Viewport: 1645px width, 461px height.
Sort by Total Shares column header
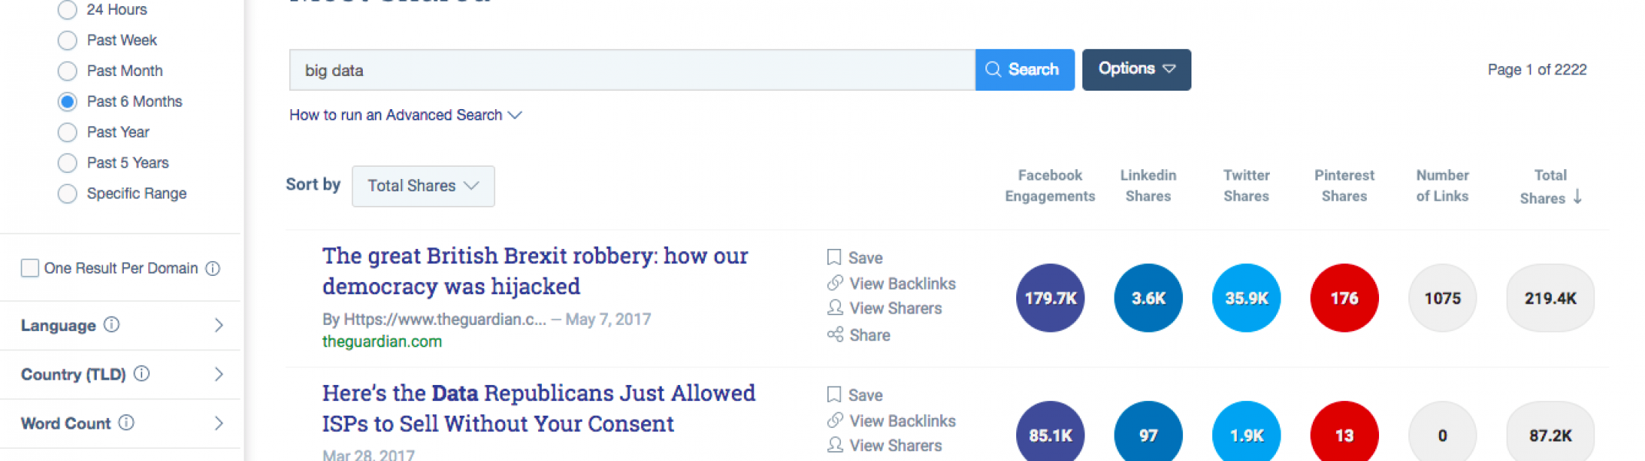pyautogui.click(x=1550, y=186)
